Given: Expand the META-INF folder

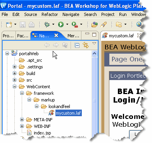Looking at the screenshot, I should (22, 120).
